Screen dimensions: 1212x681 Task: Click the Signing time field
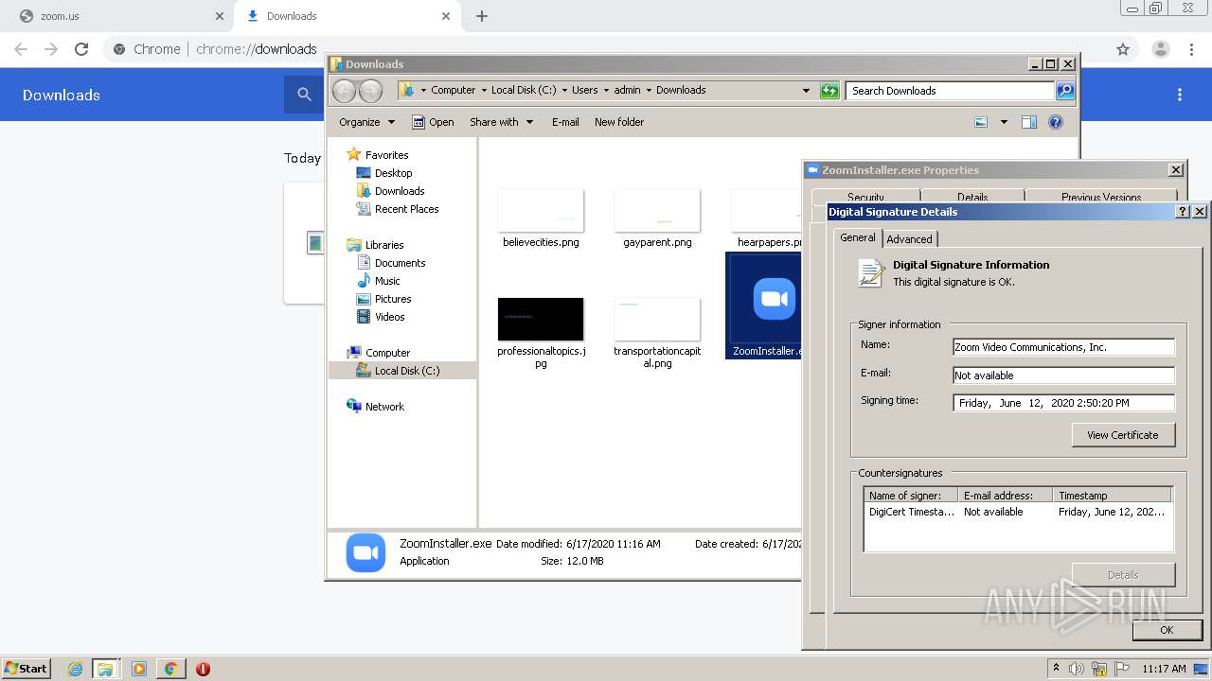tap(1063, 403)
